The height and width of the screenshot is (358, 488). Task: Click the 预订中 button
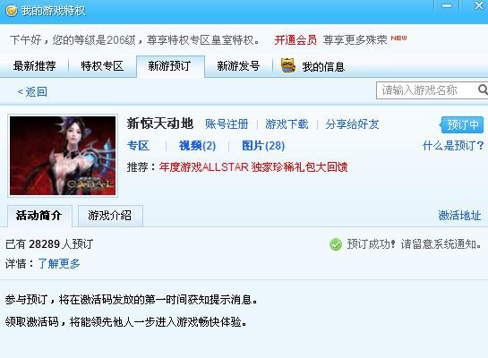tap(462, 124)
